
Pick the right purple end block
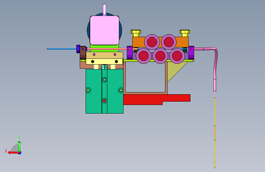[x=191, y=53]
